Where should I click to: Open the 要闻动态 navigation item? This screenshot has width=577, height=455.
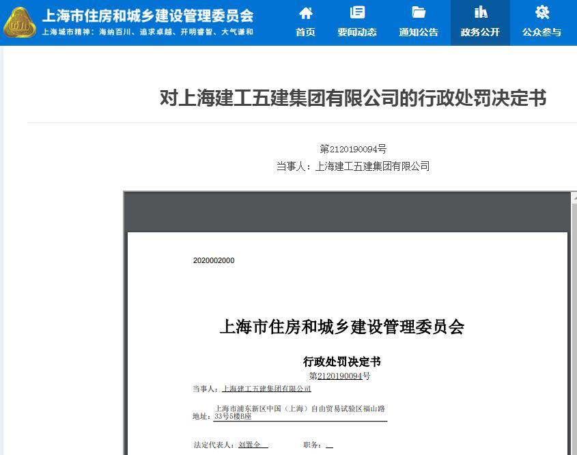(x=357, y=32)
